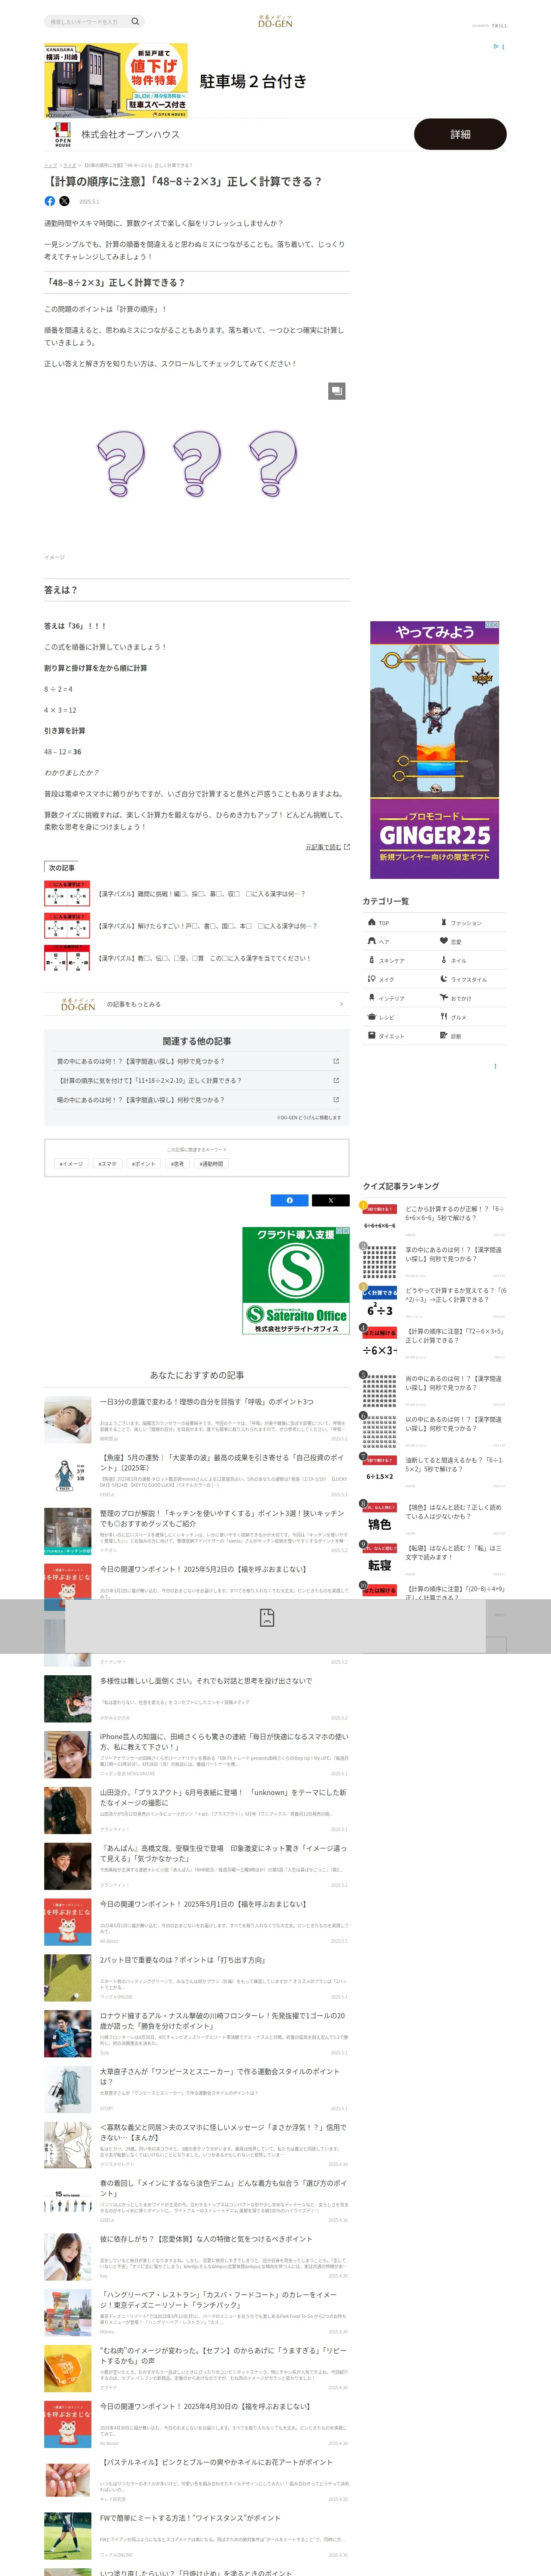Image resolution: width=551 pixels, height=2576 pixels.
Task: Open article 山田涼介 プラスアクト 6月号
Action: tap(197, 1811)
